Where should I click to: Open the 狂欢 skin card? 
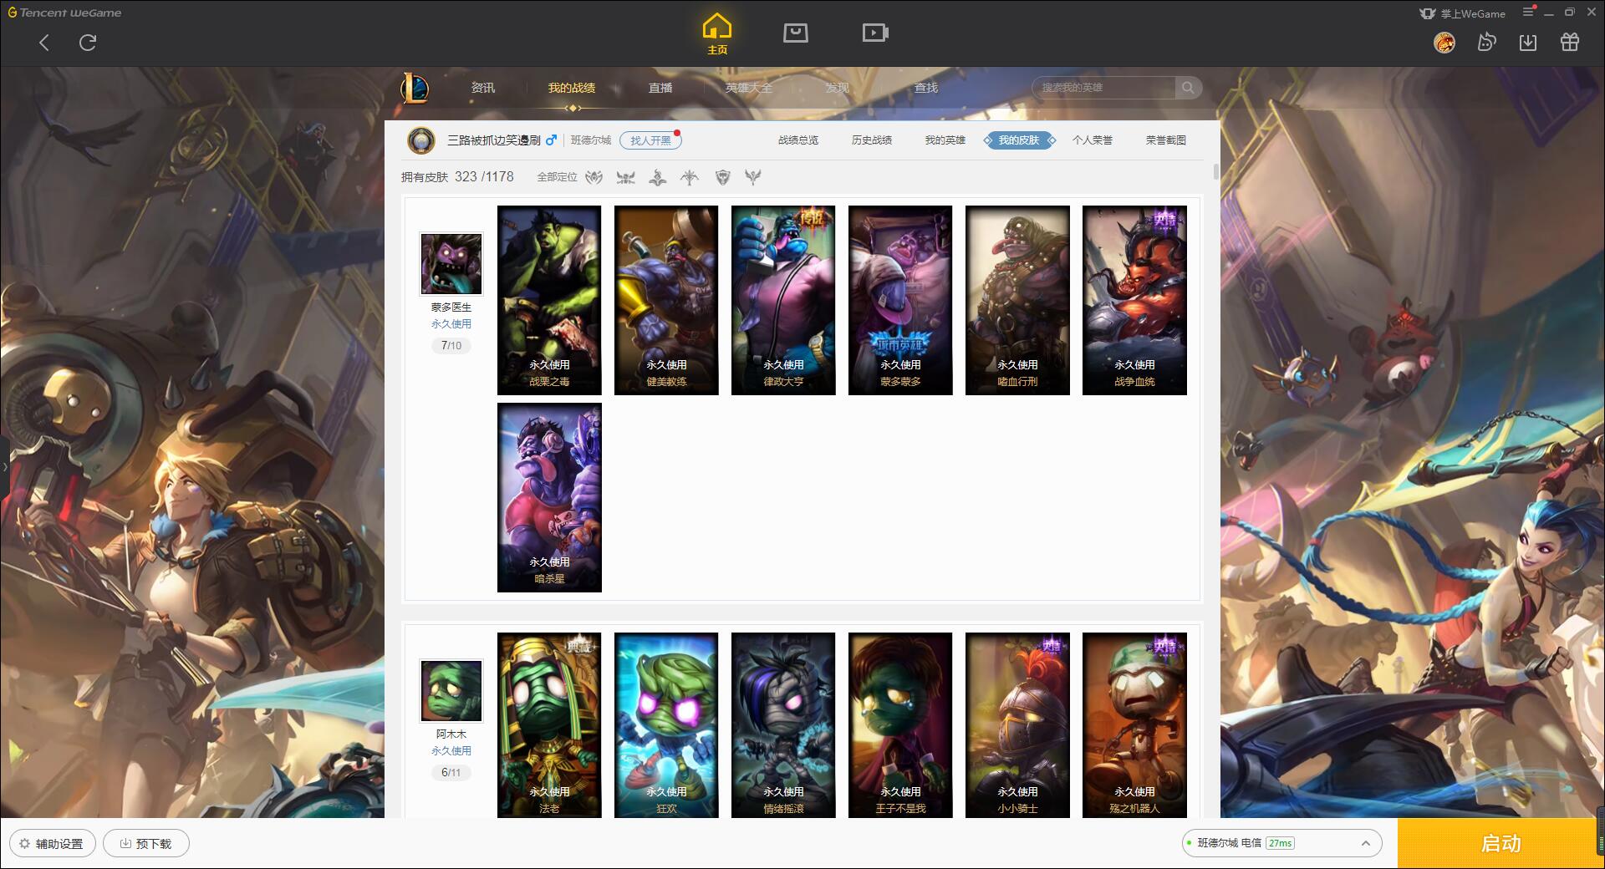(666, 725)
